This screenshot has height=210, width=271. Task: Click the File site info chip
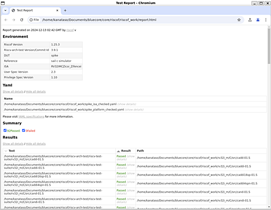pyautogui.click(x=34, y=20)
